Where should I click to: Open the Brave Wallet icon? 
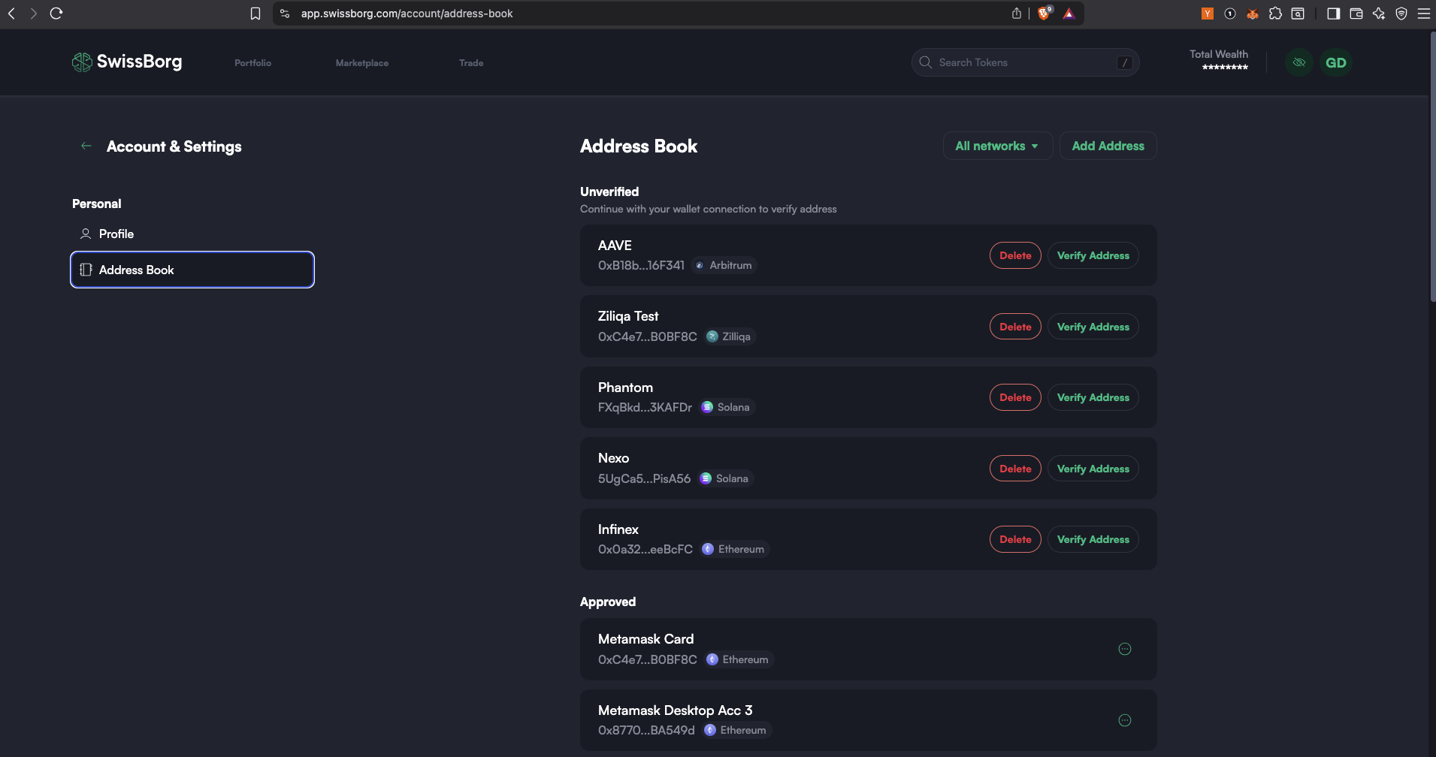[x=1356, y=14]
